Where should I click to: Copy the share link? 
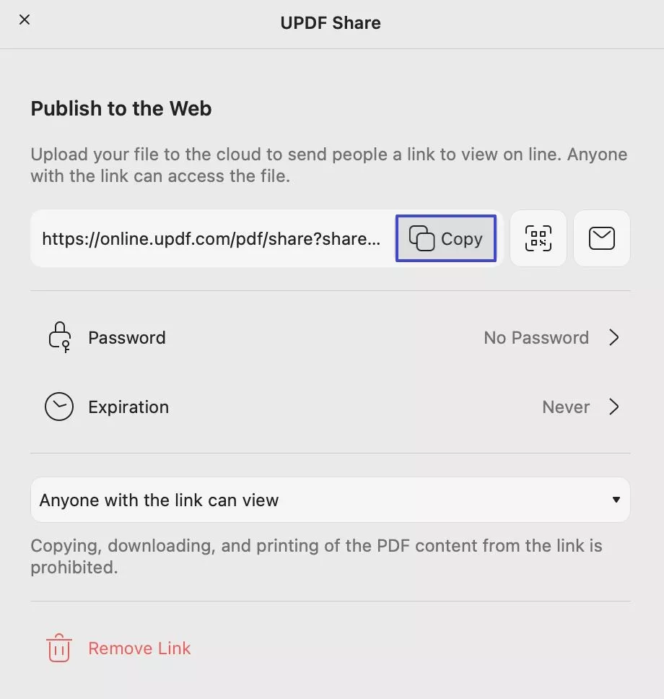pyautogui.click(x=445, y=238)
